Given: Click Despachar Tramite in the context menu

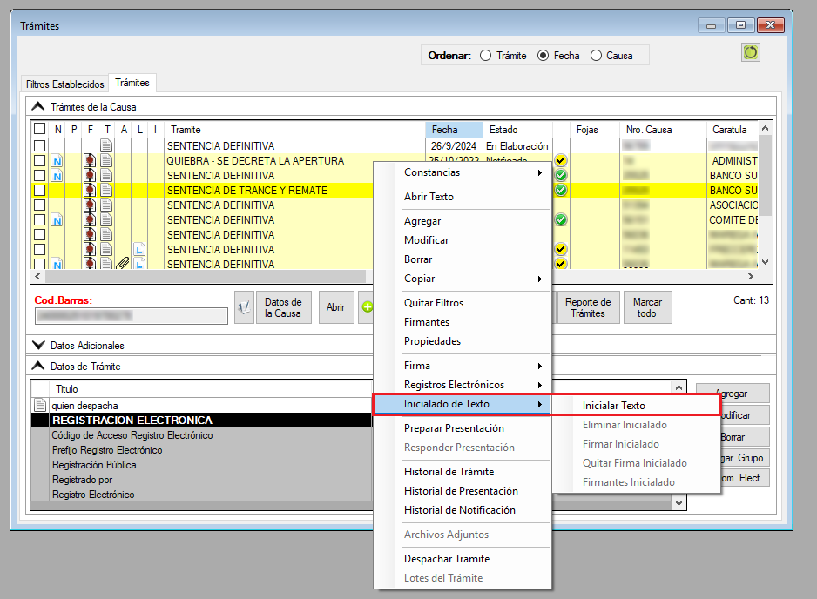Looking at the screenshot, I should pyautogui.click(x=447, y=559).
